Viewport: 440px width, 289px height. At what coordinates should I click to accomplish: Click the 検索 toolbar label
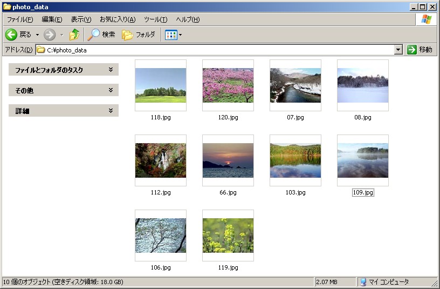108,35
